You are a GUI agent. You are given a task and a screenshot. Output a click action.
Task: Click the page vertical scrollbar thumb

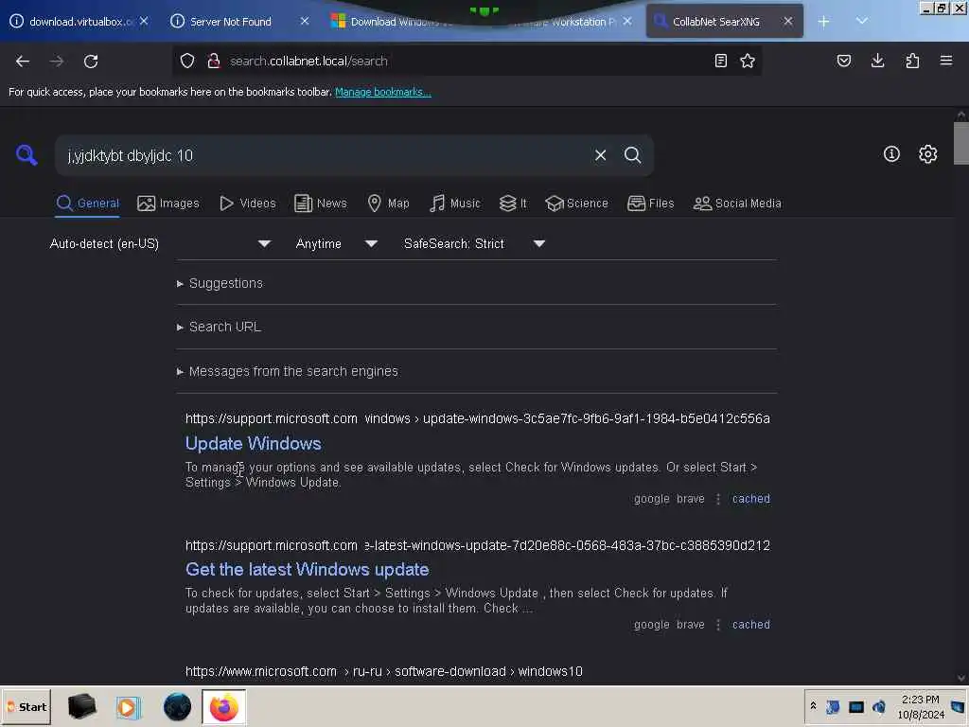(x=961, y=143)
